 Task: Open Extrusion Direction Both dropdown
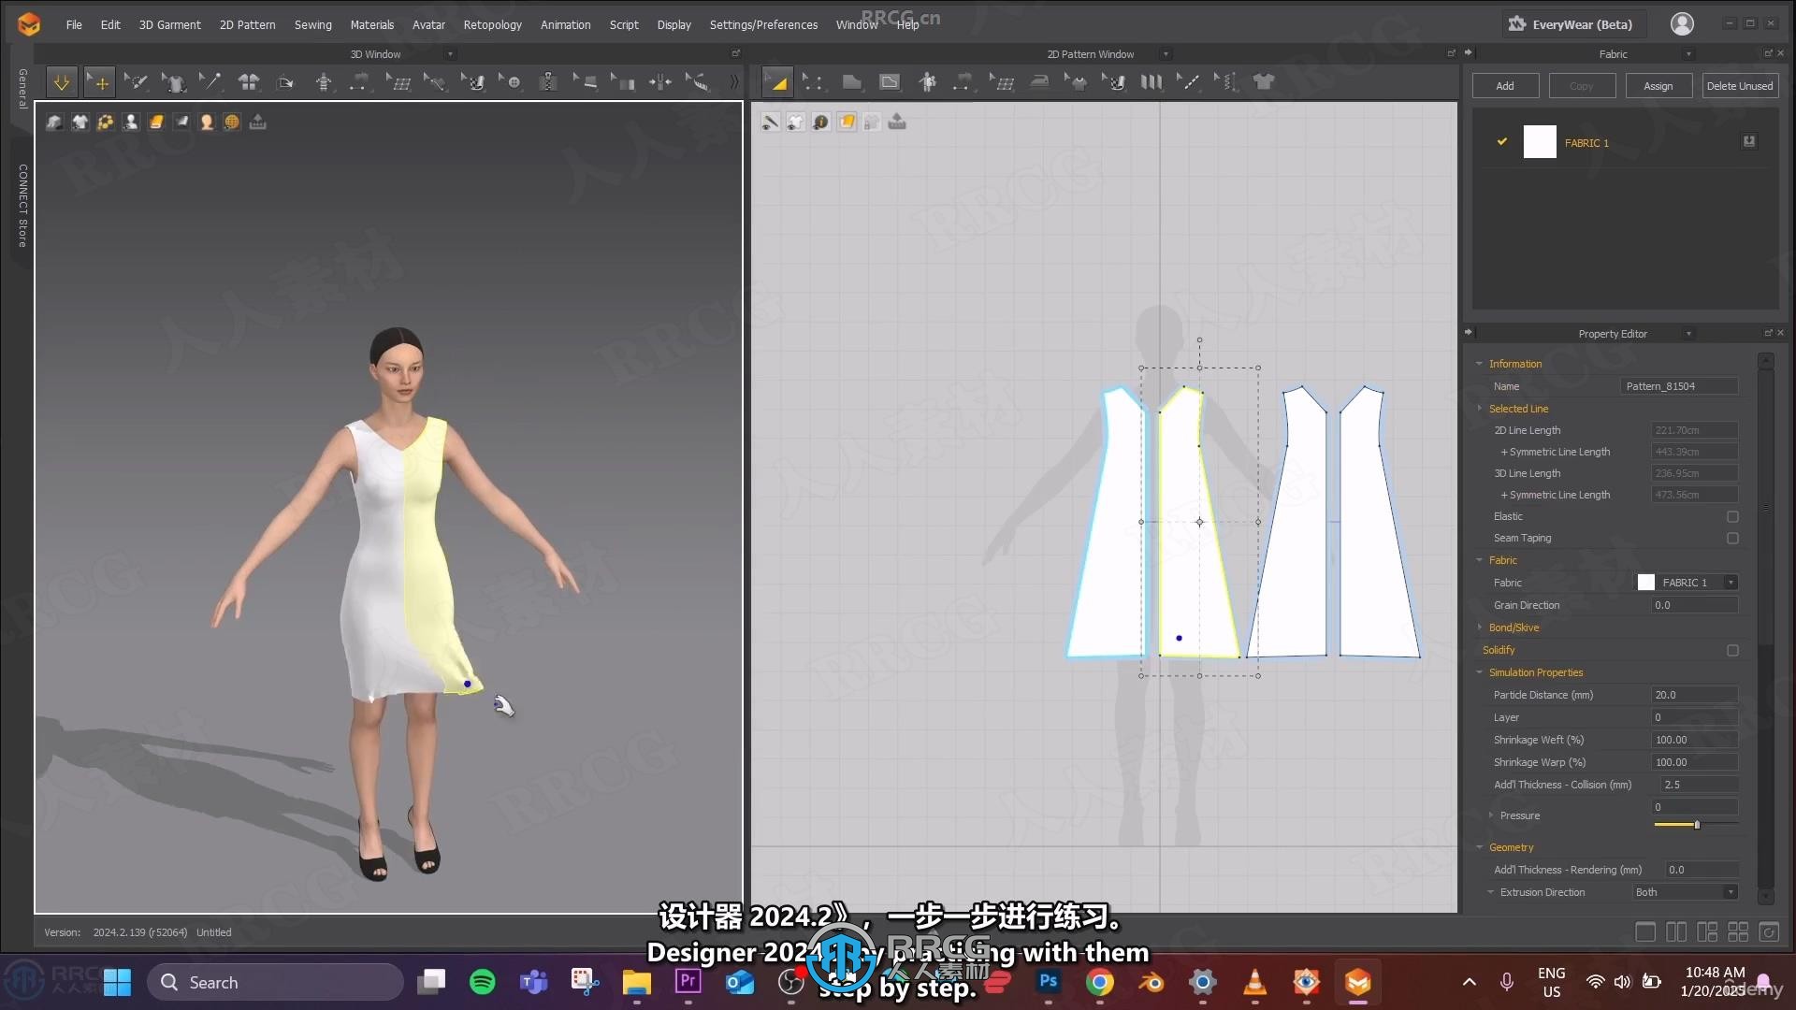coord(1686,892)
